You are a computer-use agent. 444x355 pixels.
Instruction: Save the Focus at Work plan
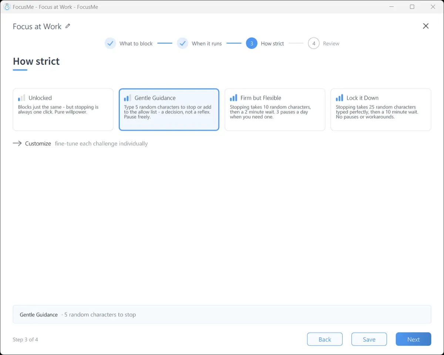[x=369, y=339]
